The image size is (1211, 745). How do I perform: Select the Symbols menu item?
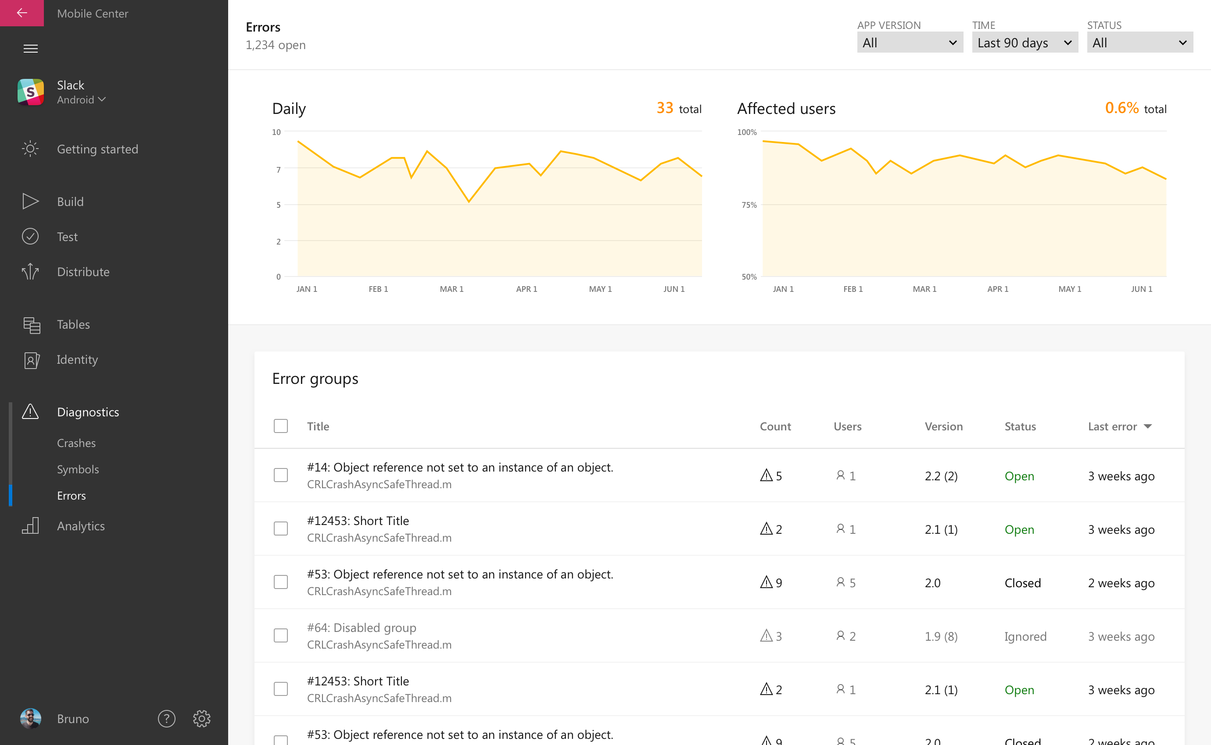[77, 468]
